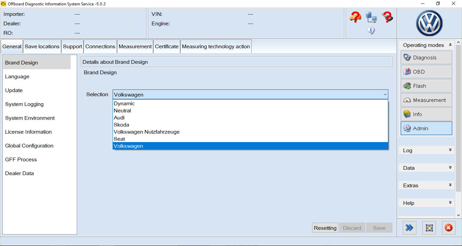Click the Volkswagen logo
The width and height of the screenshot is (462, 246).
[x=429, y=23]
